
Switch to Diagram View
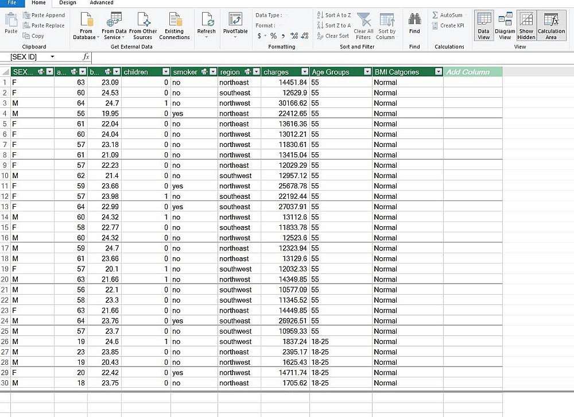[505, 26]
